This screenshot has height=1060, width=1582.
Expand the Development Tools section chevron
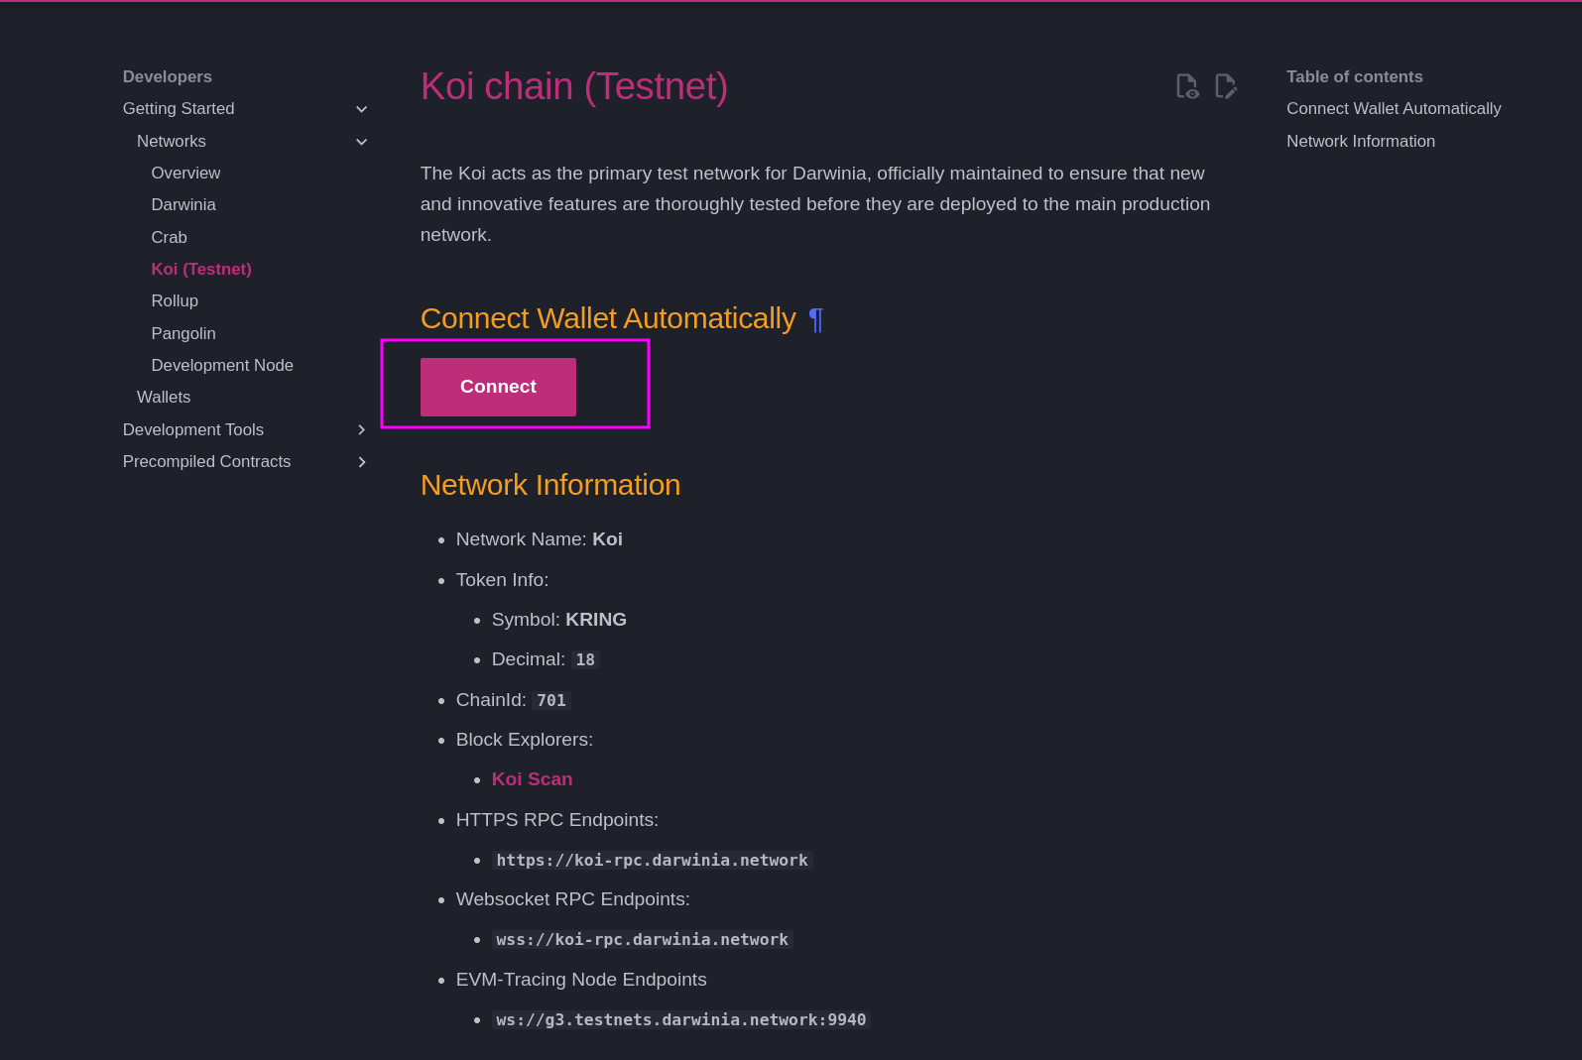click(x=362, y=429)
